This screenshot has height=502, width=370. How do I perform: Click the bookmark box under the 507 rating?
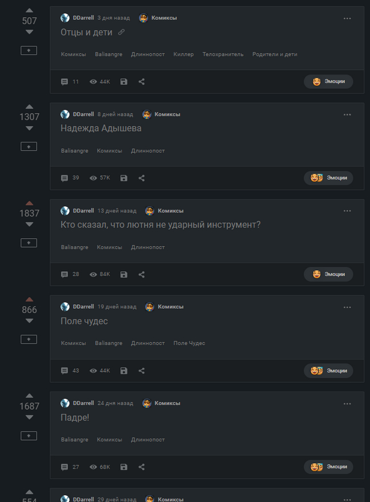[29, 51]
